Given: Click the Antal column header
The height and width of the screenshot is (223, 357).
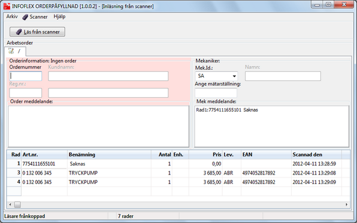Looking at the screenshot, I should [x=162, y=155].
